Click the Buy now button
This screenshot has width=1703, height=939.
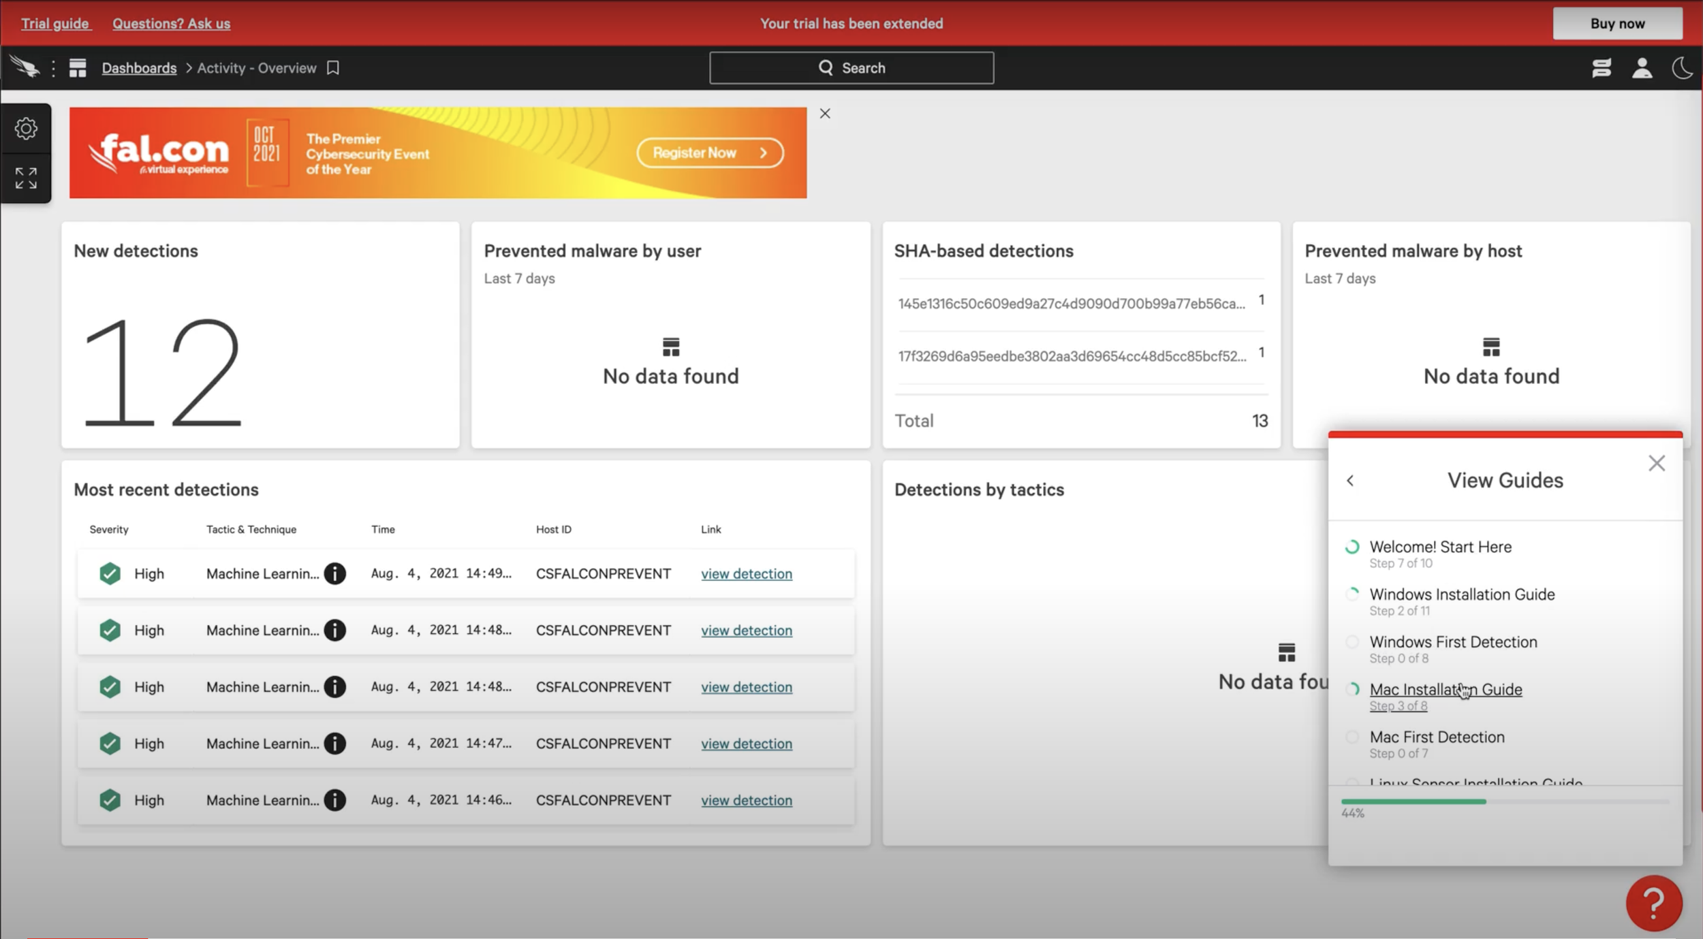[1617, 22]
